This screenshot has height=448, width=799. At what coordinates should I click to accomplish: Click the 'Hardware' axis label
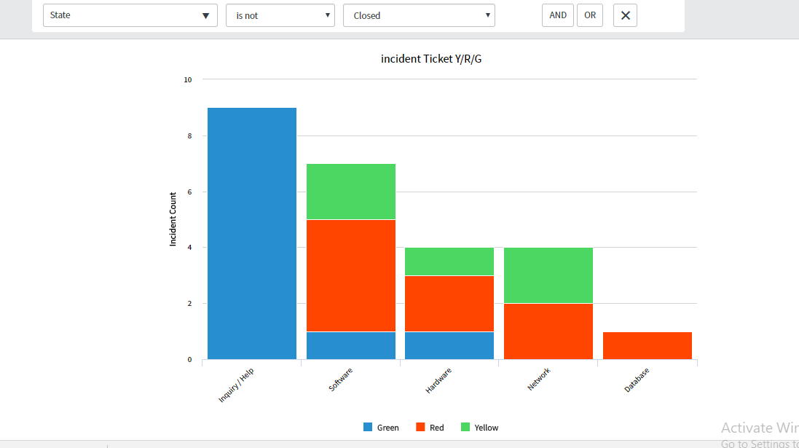pos(438,381)
